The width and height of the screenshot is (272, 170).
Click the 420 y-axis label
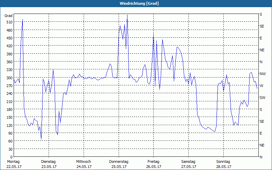coord(10,46)
